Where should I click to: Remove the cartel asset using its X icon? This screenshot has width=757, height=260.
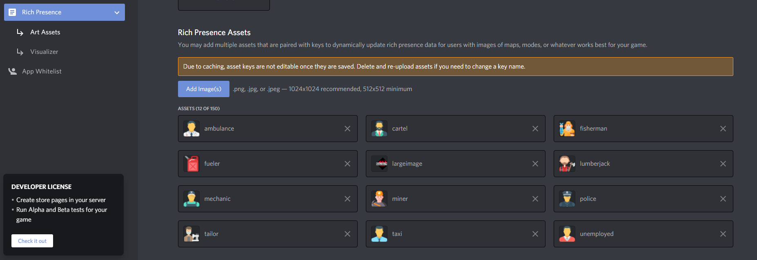(535, 129)
